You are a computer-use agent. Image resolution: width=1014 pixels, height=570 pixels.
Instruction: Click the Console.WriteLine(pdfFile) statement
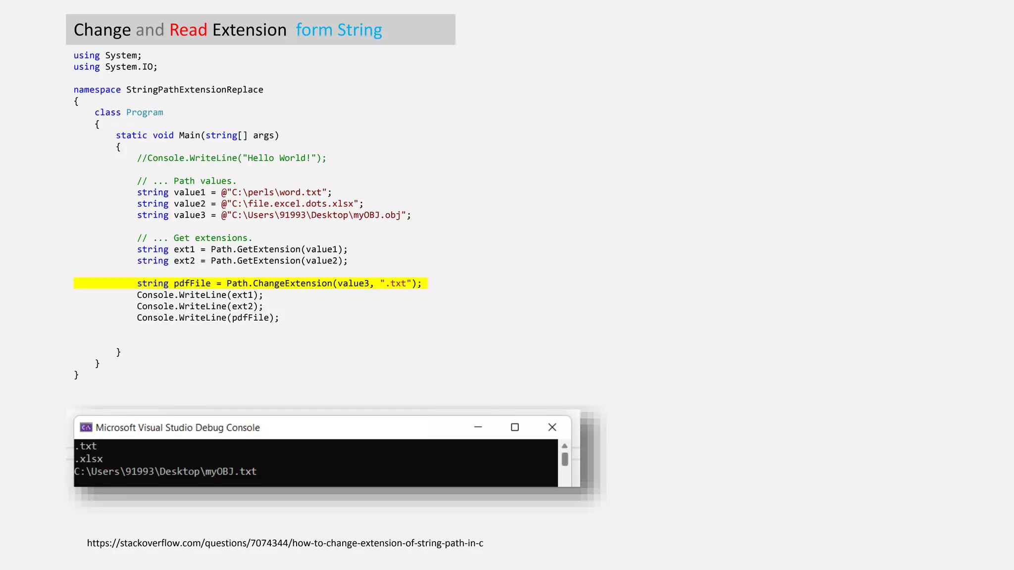(x=207, y=318)
